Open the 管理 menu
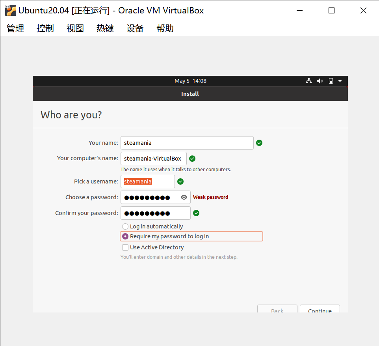This screenshot has width=379, height=346. (15, 28)
